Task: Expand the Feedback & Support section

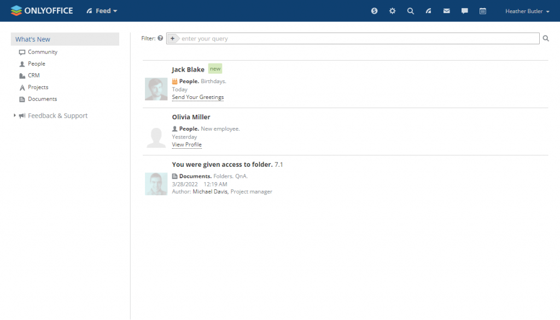Action: (x=14, y=115)
